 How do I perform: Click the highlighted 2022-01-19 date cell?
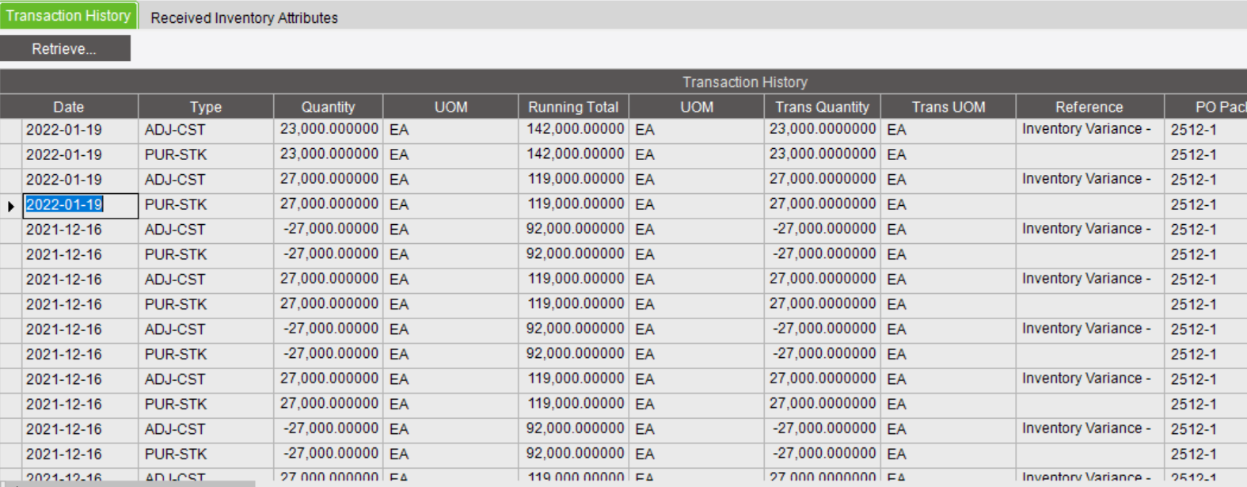[80, 205]
